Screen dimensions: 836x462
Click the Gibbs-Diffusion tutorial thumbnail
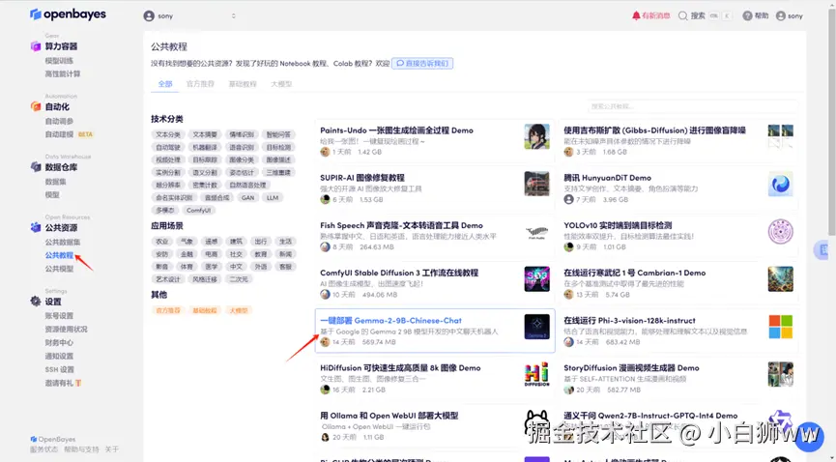tap(781, 136)
